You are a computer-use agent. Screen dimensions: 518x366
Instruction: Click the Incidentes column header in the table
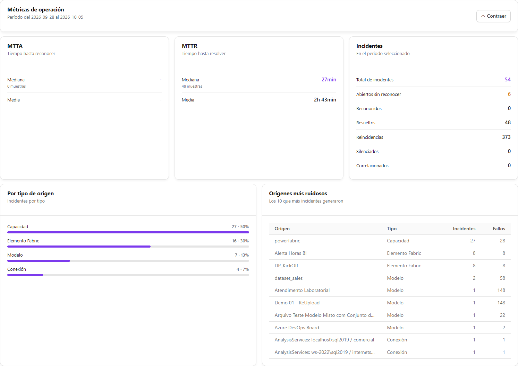tap(464, 229)
